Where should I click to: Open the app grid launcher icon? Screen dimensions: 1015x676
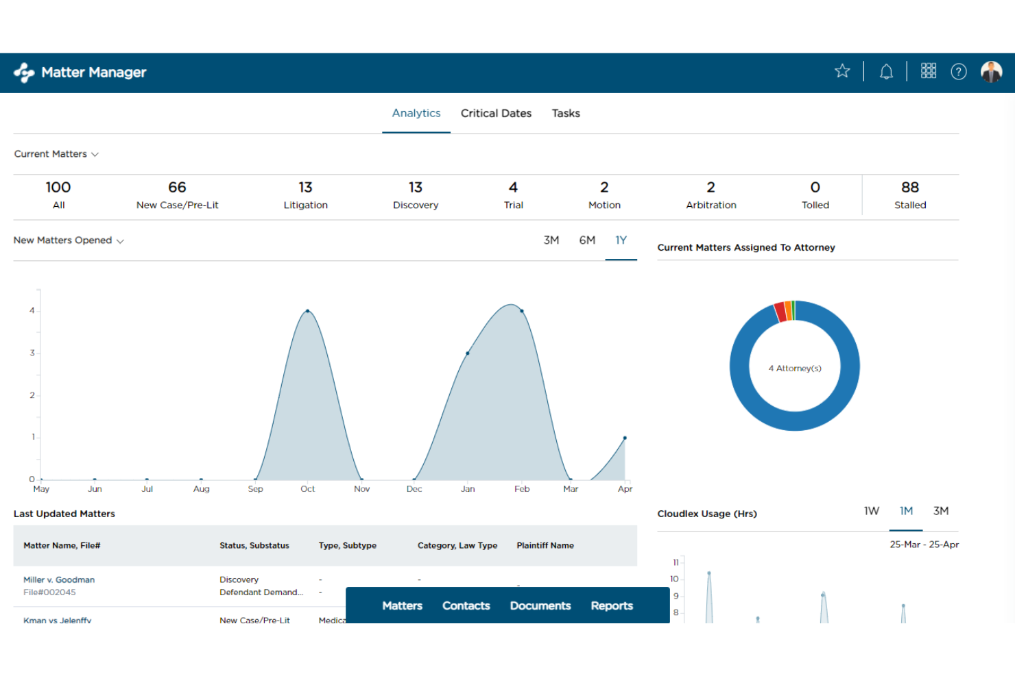pos(929,71)
